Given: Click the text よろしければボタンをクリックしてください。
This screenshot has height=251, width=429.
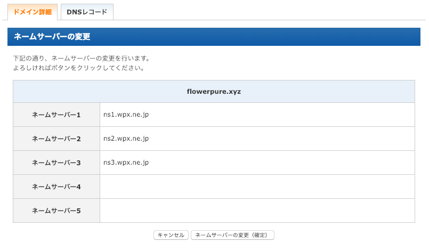Looking at the screenshot, I should 79,68.
